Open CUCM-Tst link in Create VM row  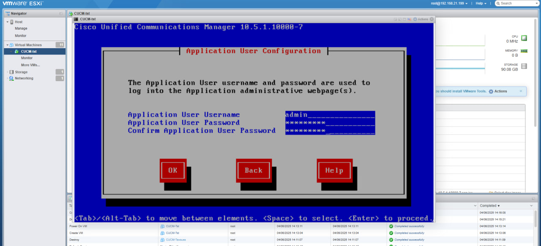[x=172, y=233]
